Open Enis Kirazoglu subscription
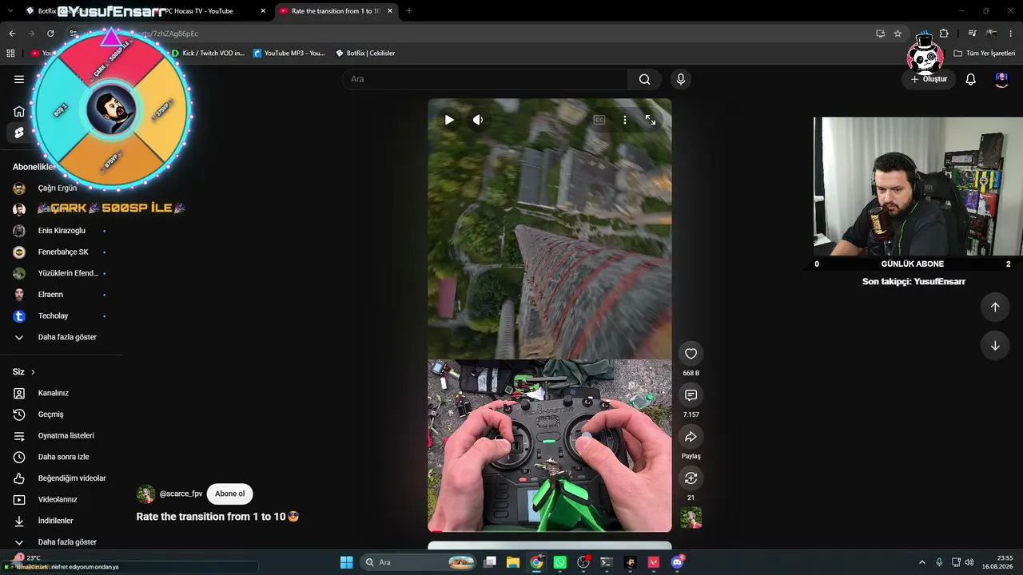Screen dimensions: 1023x575 62,231
